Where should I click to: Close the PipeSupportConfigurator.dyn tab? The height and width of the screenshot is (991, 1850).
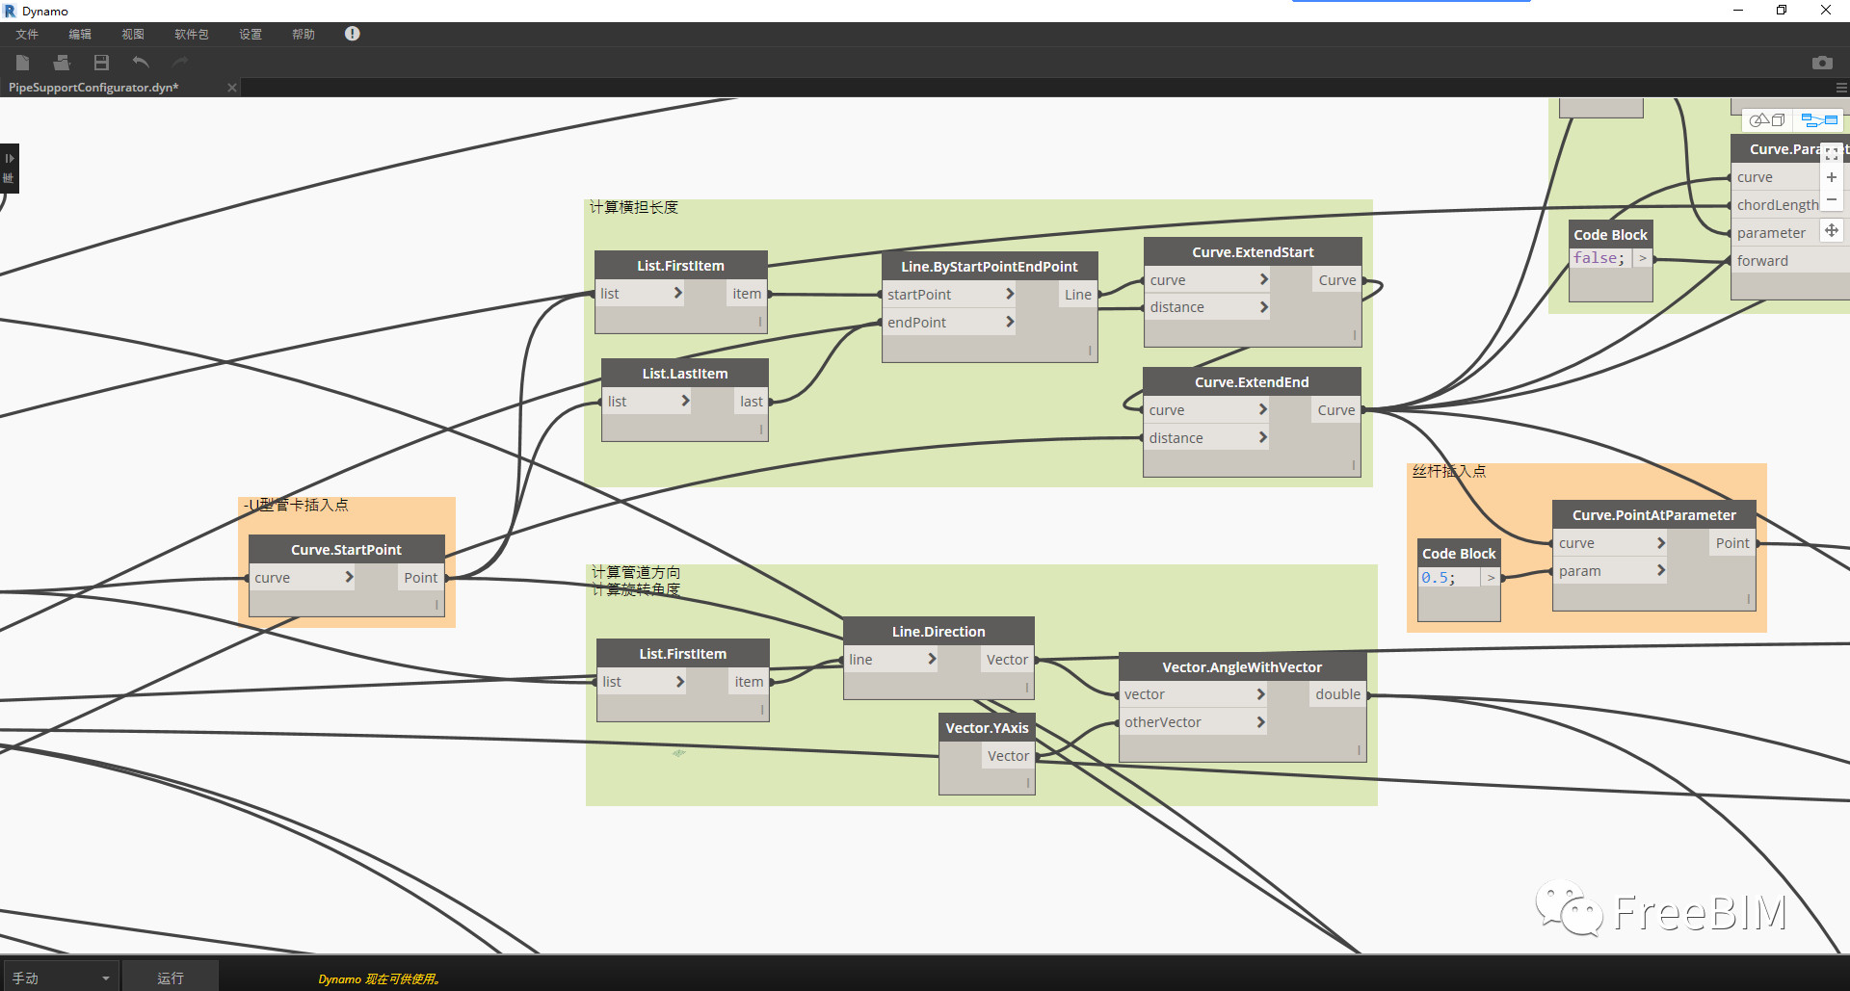(x=231, y=88)
